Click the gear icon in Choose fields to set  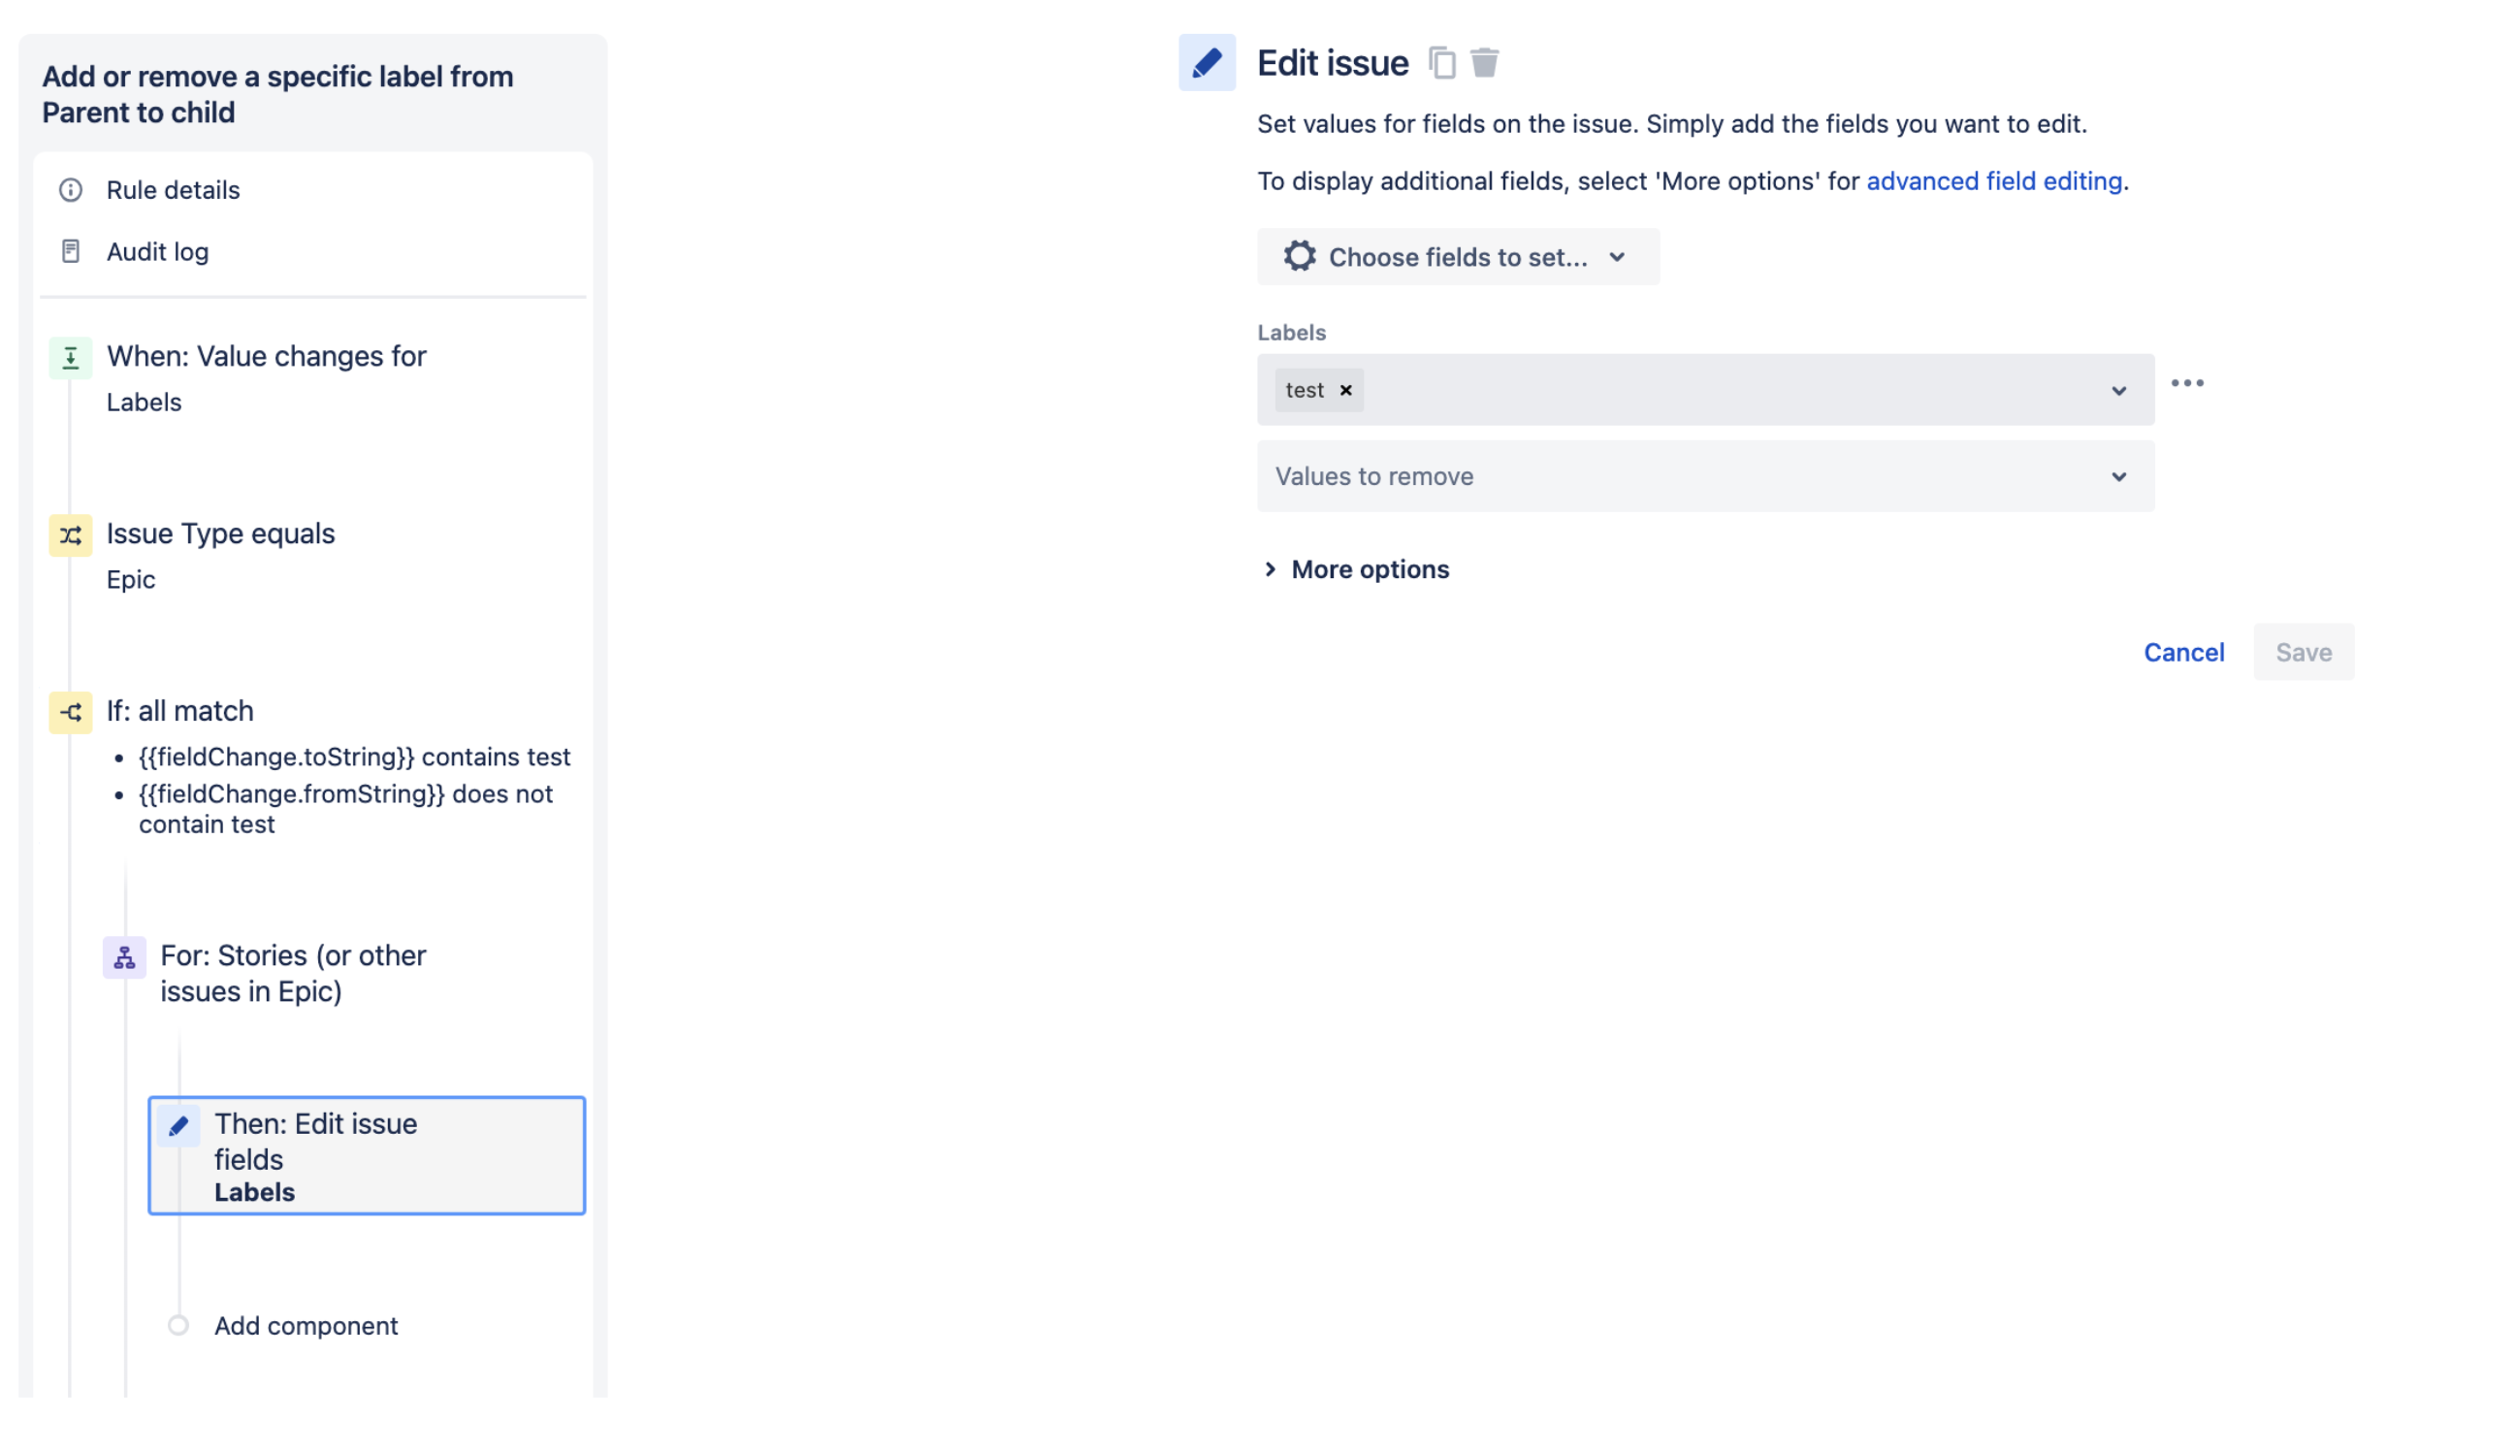1300,256
